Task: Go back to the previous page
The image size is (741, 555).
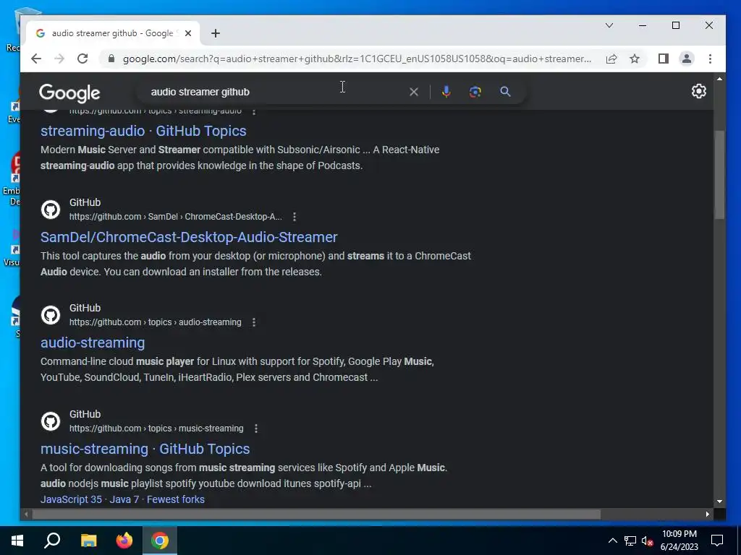Action: 36,59
